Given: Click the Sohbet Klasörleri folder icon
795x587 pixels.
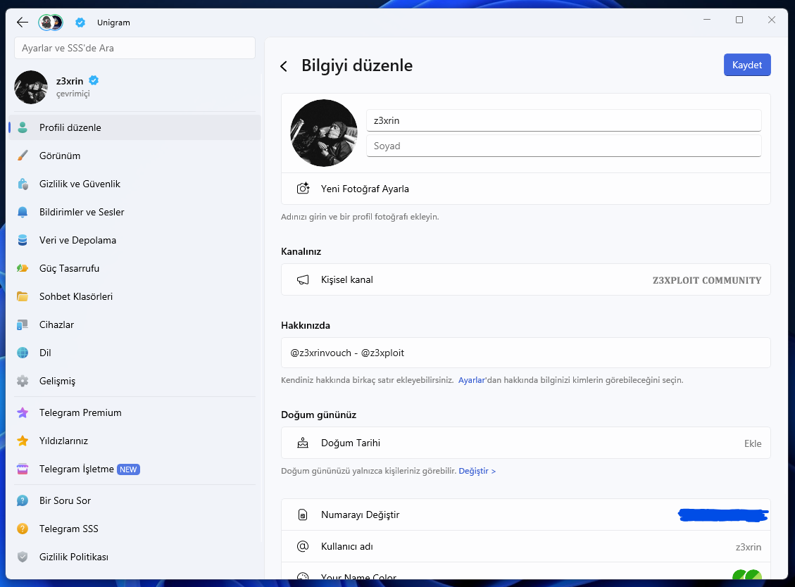Looking at the screenshot, I should click(x=23, y=296).
